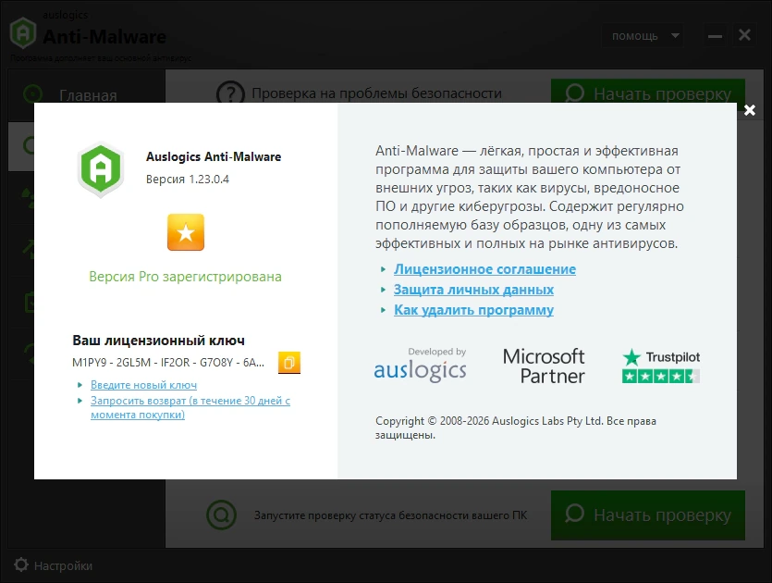Click the question mark icon near Проверка
Viewport: 772px width, 583px height.
click(230, 93)
